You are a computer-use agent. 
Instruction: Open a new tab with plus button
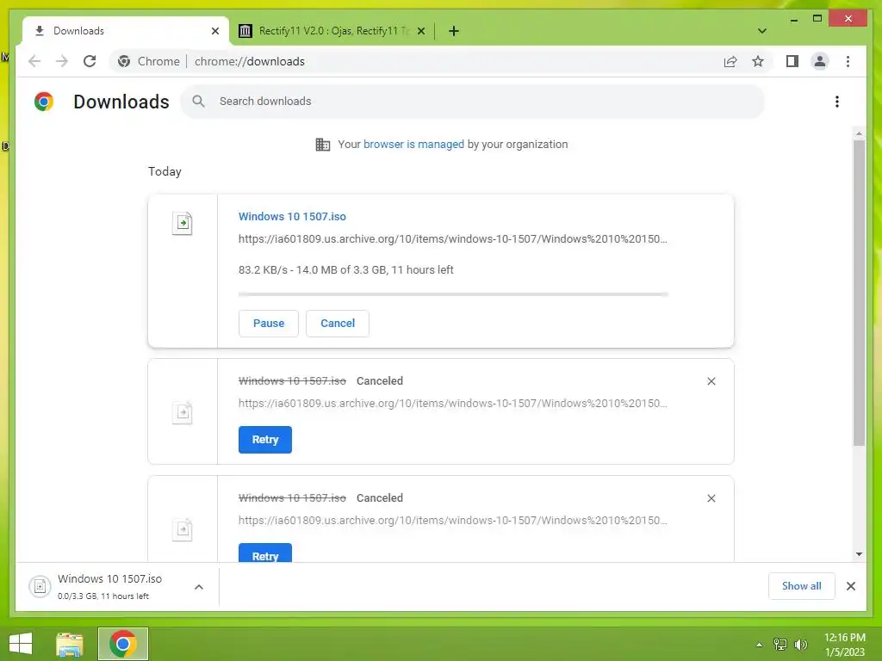click(x=454, y=31)
